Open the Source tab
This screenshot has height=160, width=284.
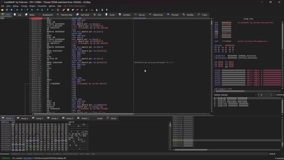(140, 15)
